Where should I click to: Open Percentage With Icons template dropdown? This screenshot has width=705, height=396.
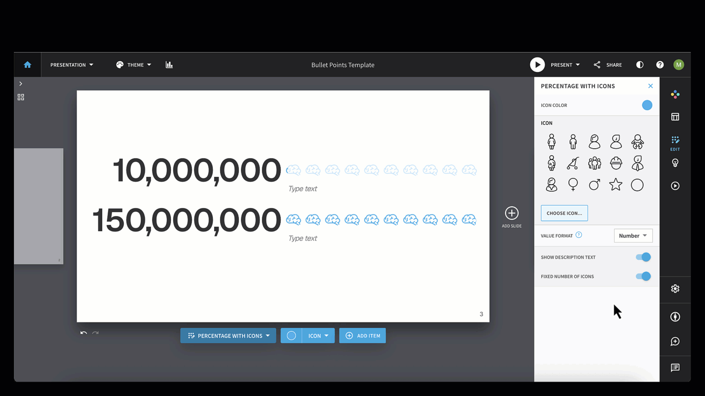[x=228, y=335]
